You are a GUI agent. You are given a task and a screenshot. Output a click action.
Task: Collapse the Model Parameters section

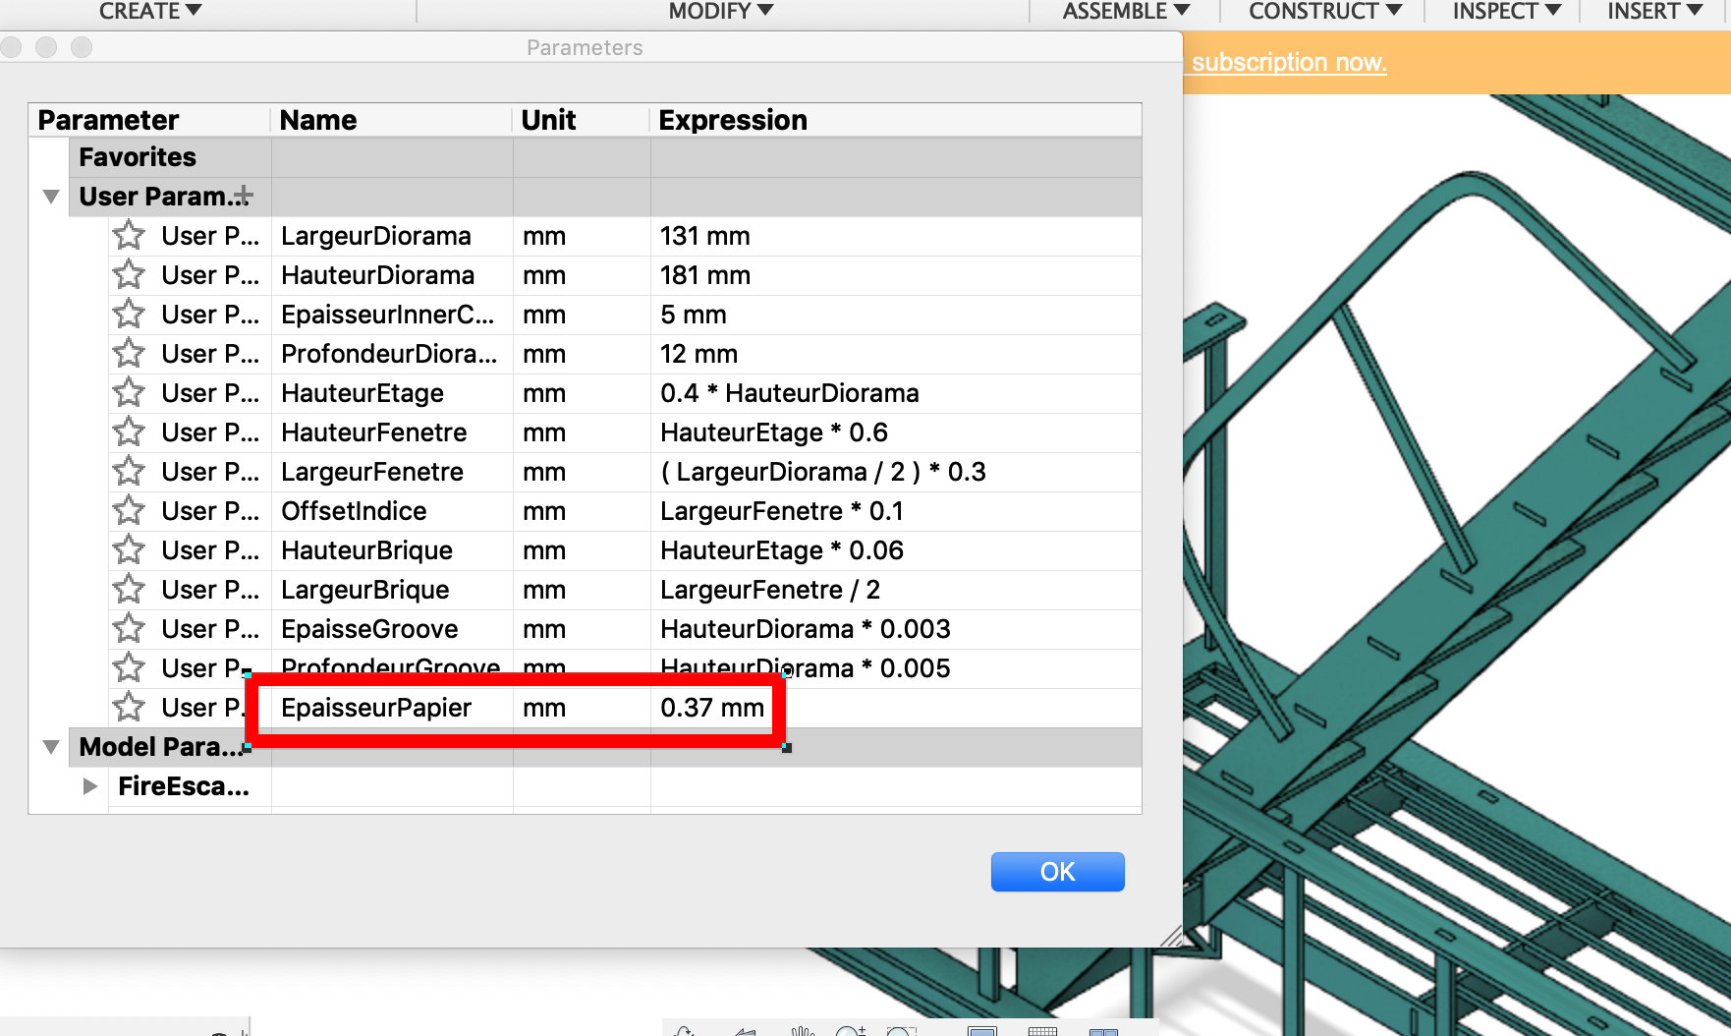51,747
